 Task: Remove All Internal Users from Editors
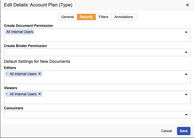coord(40,74)
